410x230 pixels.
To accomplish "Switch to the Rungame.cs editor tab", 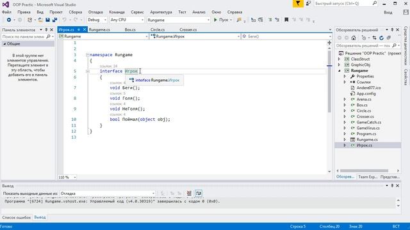I will [99, 30].
